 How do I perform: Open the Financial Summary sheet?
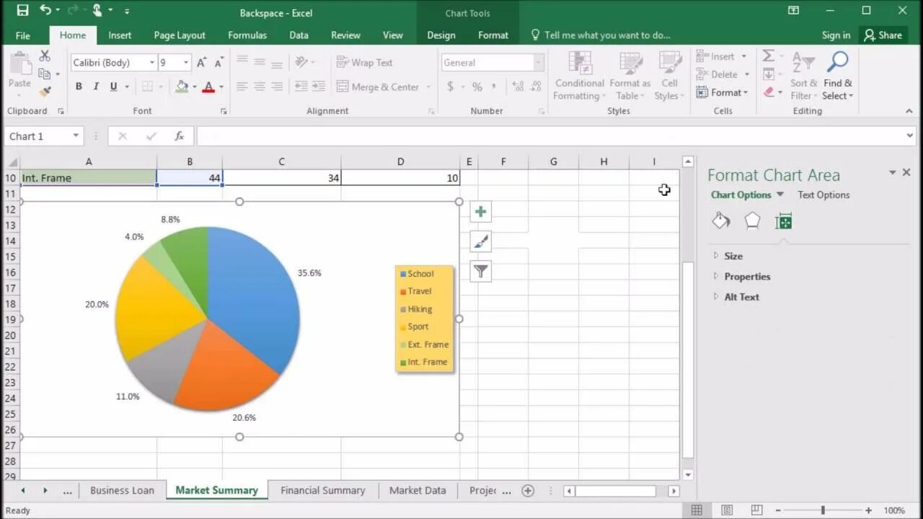(323, 490)
